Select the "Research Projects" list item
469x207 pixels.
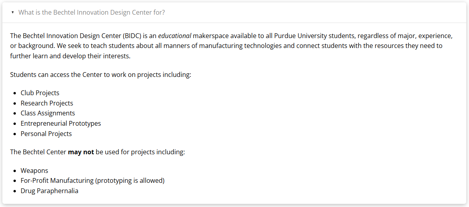(x=47, y=103)
